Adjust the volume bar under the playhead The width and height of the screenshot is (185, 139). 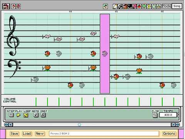coord(105,102)
